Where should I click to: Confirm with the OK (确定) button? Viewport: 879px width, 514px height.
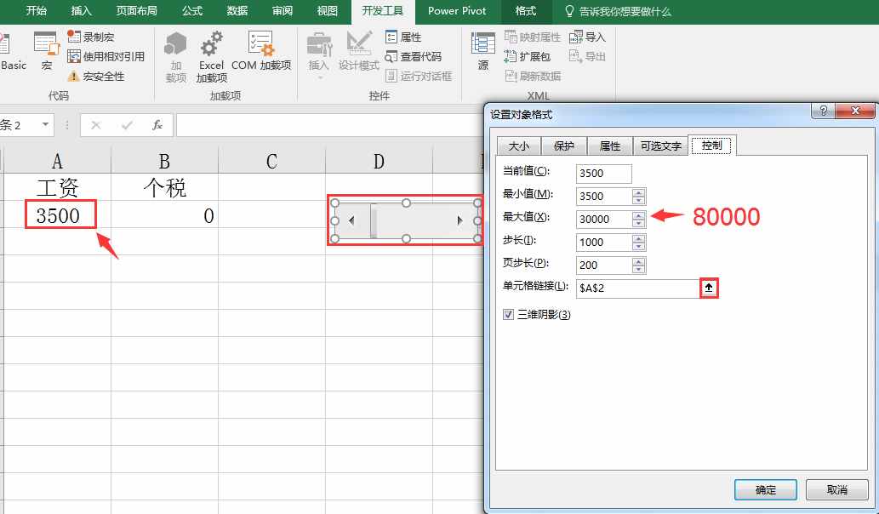(x=766, y=490)
